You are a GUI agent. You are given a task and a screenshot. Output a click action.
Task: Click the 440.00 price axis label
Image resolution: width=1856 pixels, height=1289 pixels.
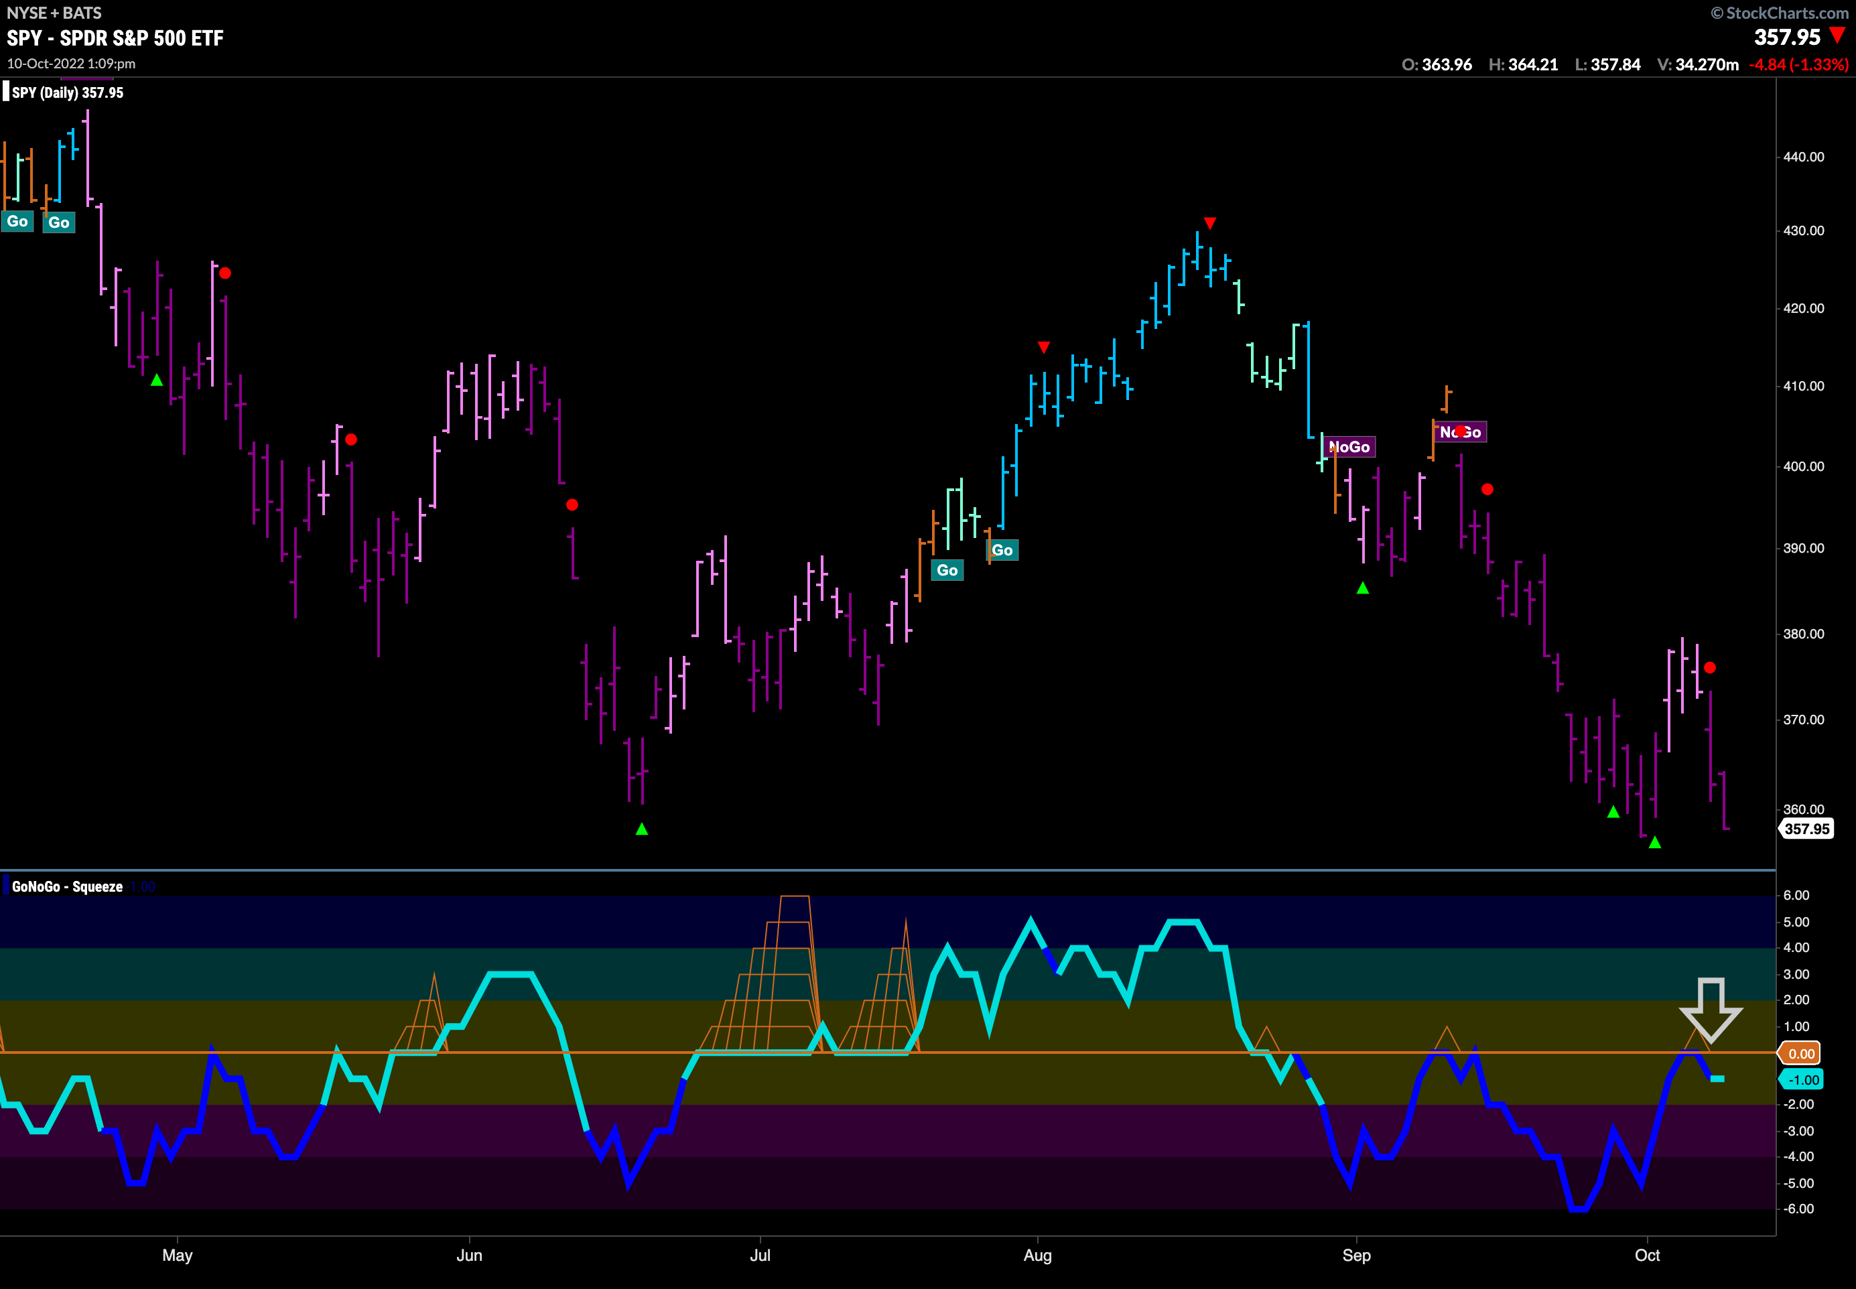coord(1804,157)
